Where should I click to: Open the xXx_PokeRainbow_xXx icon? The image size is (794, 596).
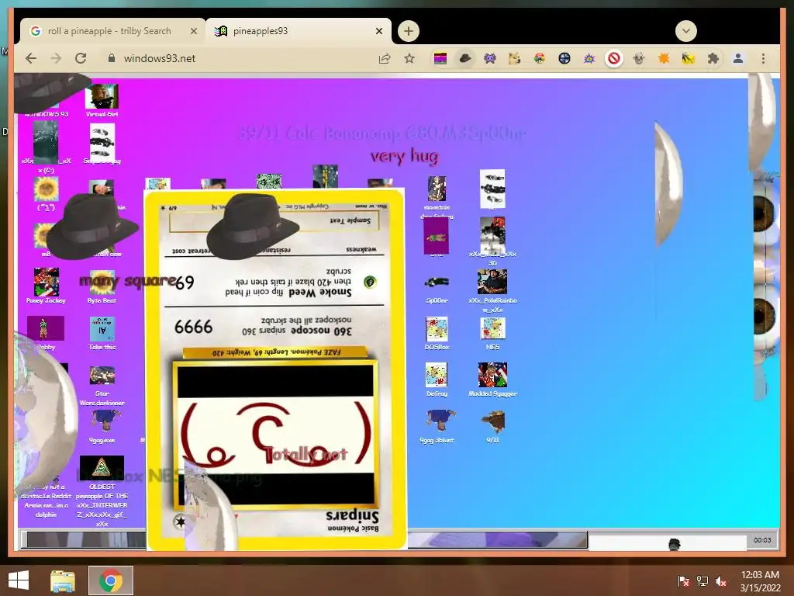pos(492,290)
